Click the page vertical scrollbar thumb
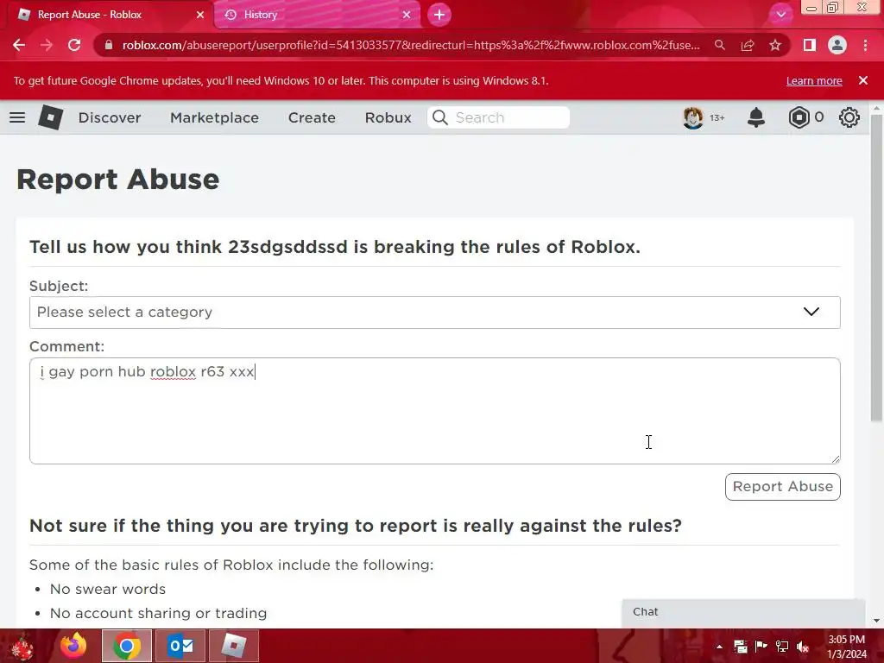Screen dimensions: 884x663 pyautogui.click(x=876, y=268)
